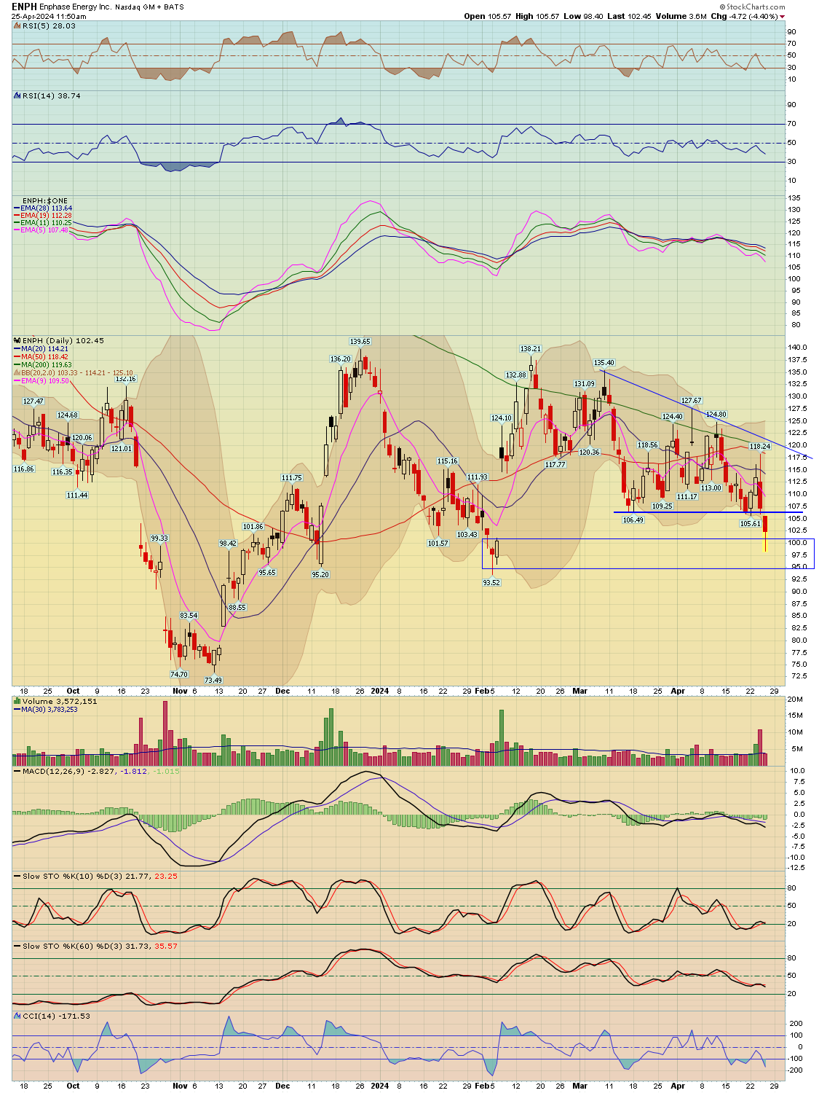The image size is (819, 1093).
Task: Click the blue descending trendline from 135.40
Action: pos(706,415)
